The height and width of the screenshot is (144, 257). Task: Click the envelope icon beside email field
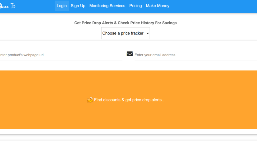click(130, 54)
